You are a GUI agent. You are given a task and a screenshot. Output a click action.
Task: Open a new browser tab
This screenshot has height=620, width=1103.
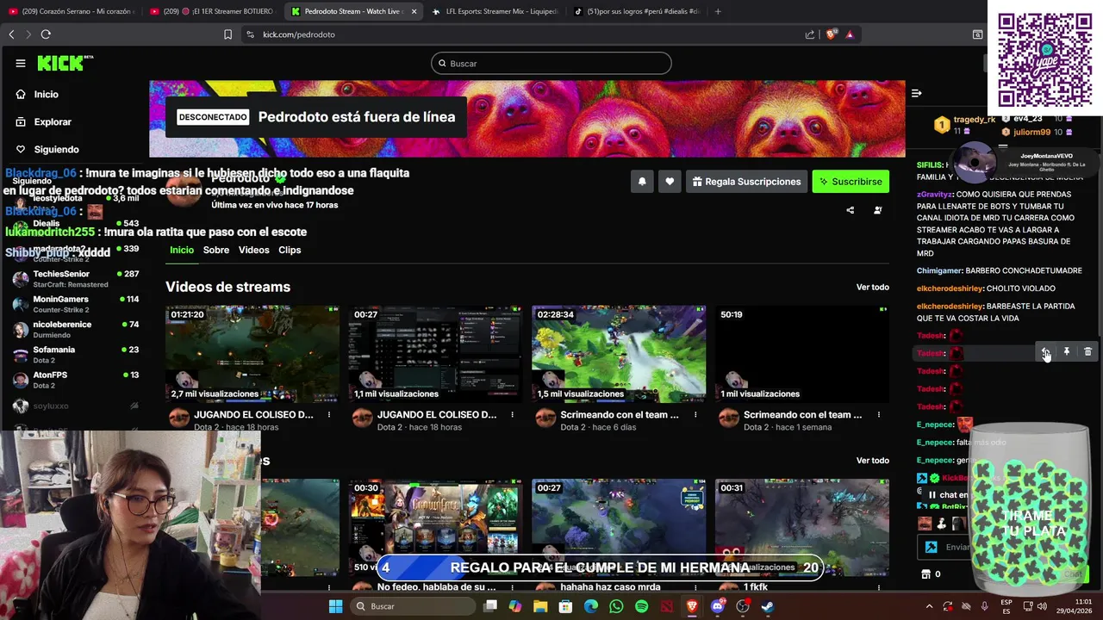coord(718,11)
